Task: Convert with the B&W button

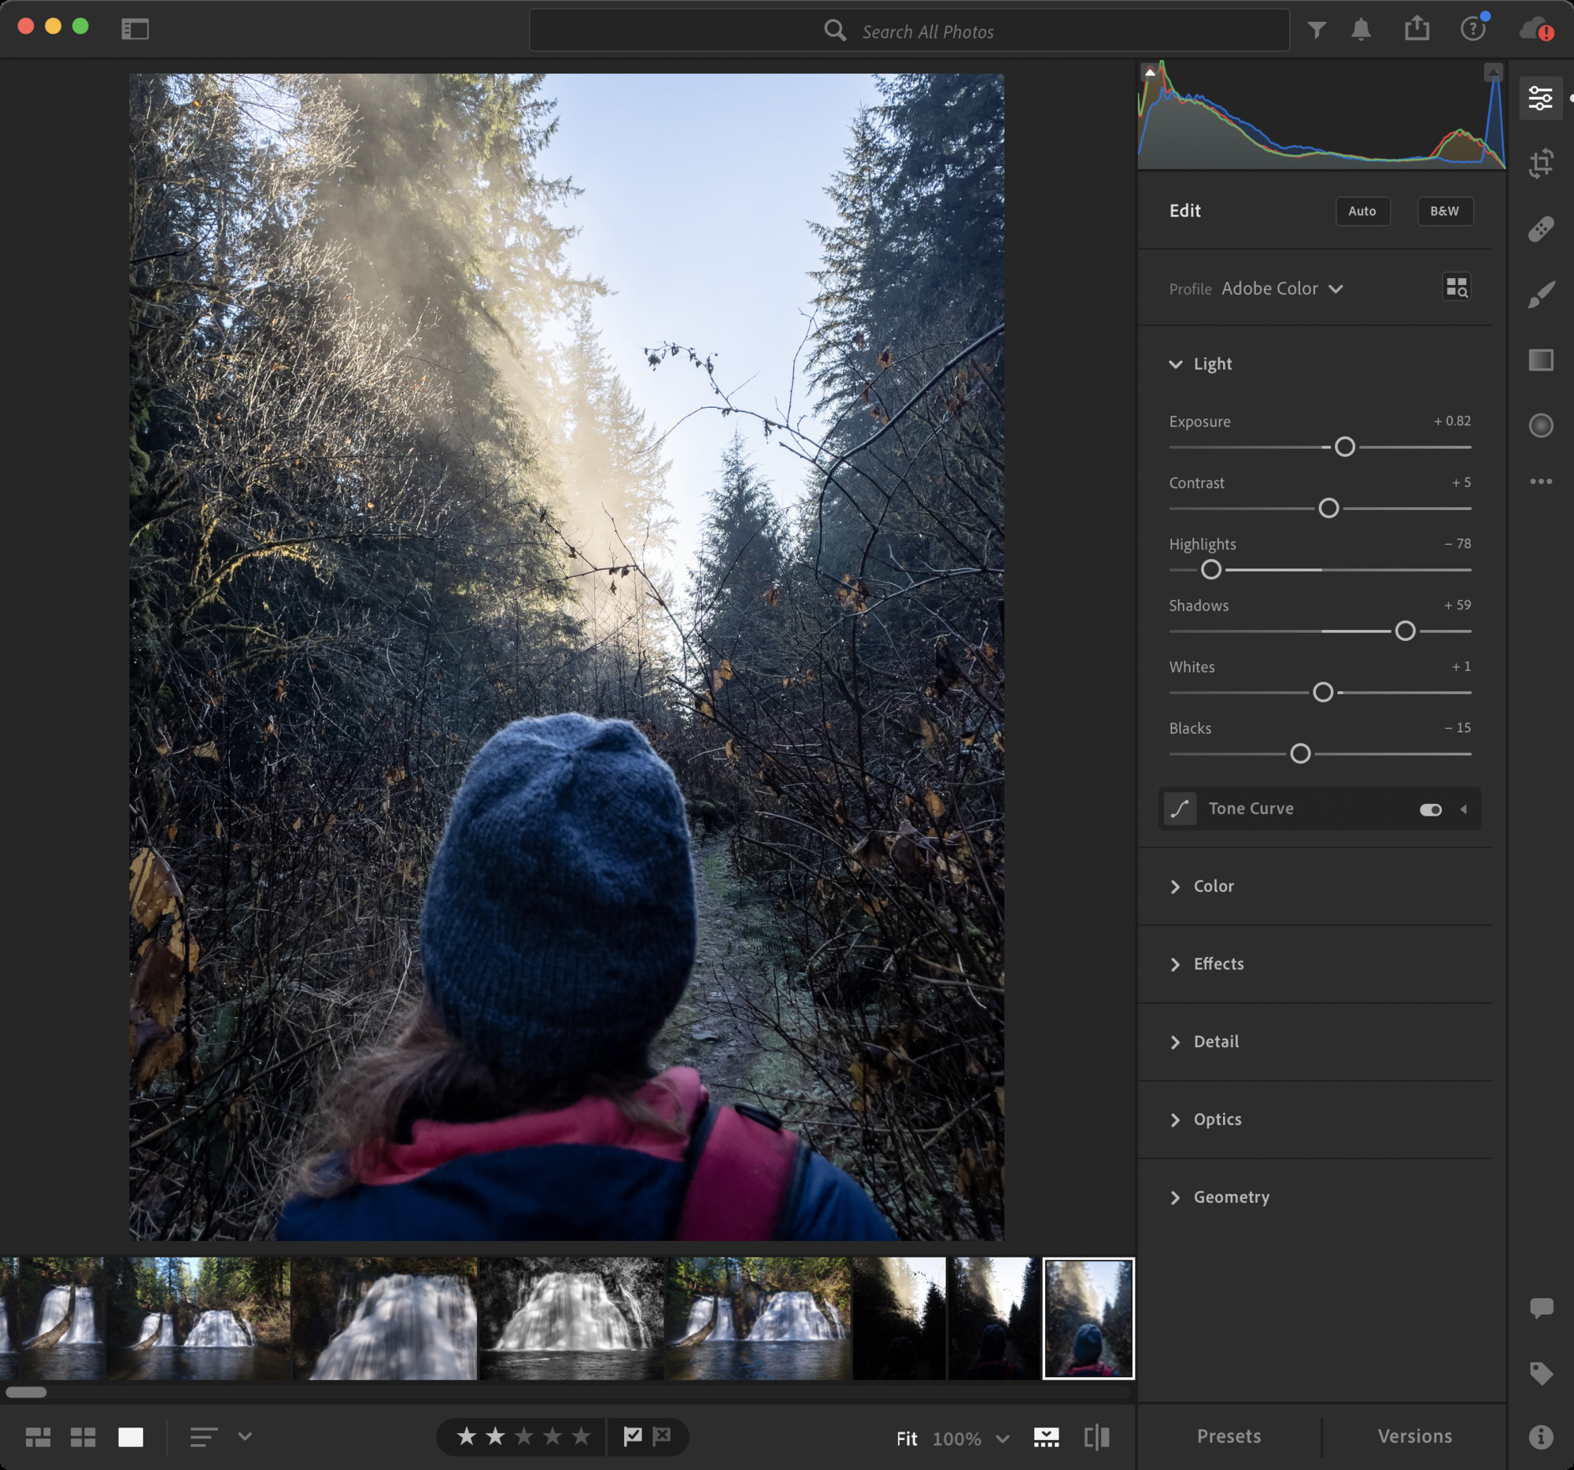Action: click(1444, 211)
